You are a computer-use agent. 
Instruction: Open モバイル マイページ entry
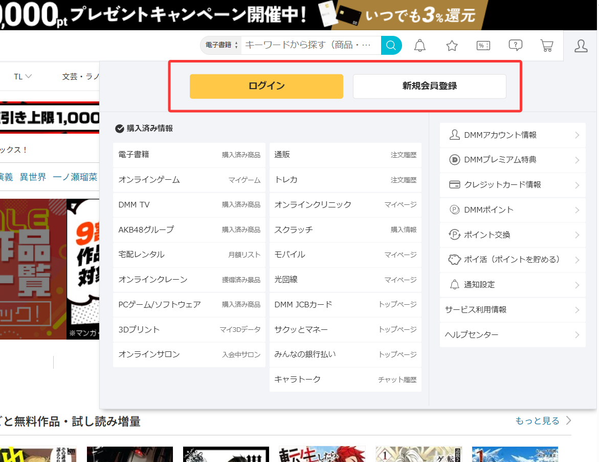pos(345,255)
